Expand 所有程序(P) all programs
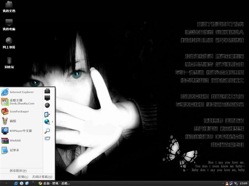The image size is (249, 186). 18,170
